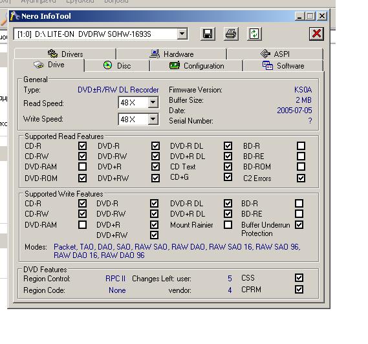Viewport: 368px width, 344px height.
Task: Open the Software tab
Action: pos(283,66)
